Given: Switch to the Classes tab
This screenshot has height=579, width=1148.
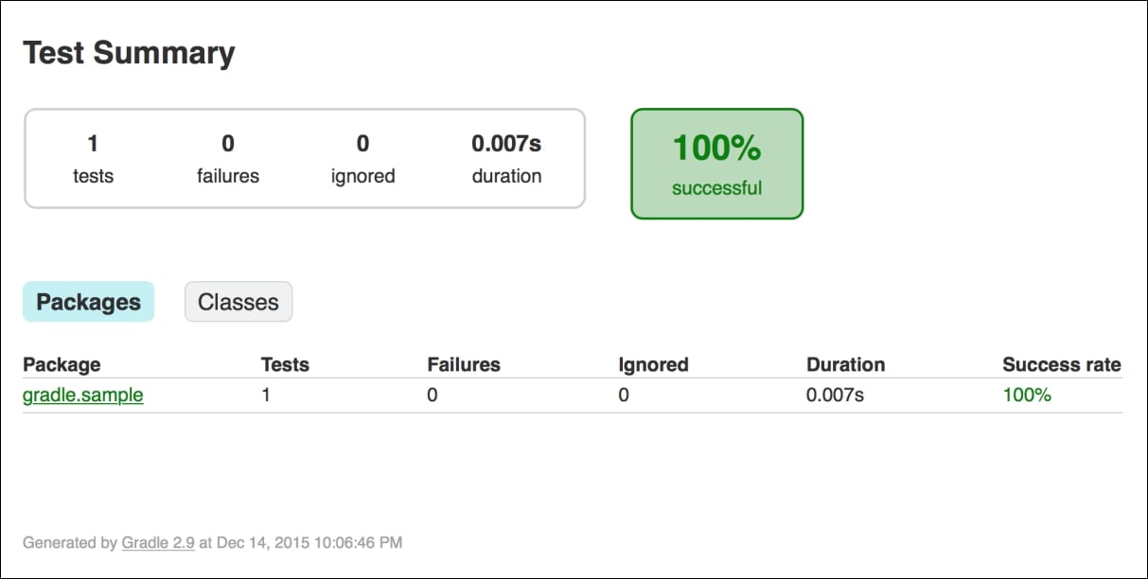Looking at the screenshot, I should 238,302.
